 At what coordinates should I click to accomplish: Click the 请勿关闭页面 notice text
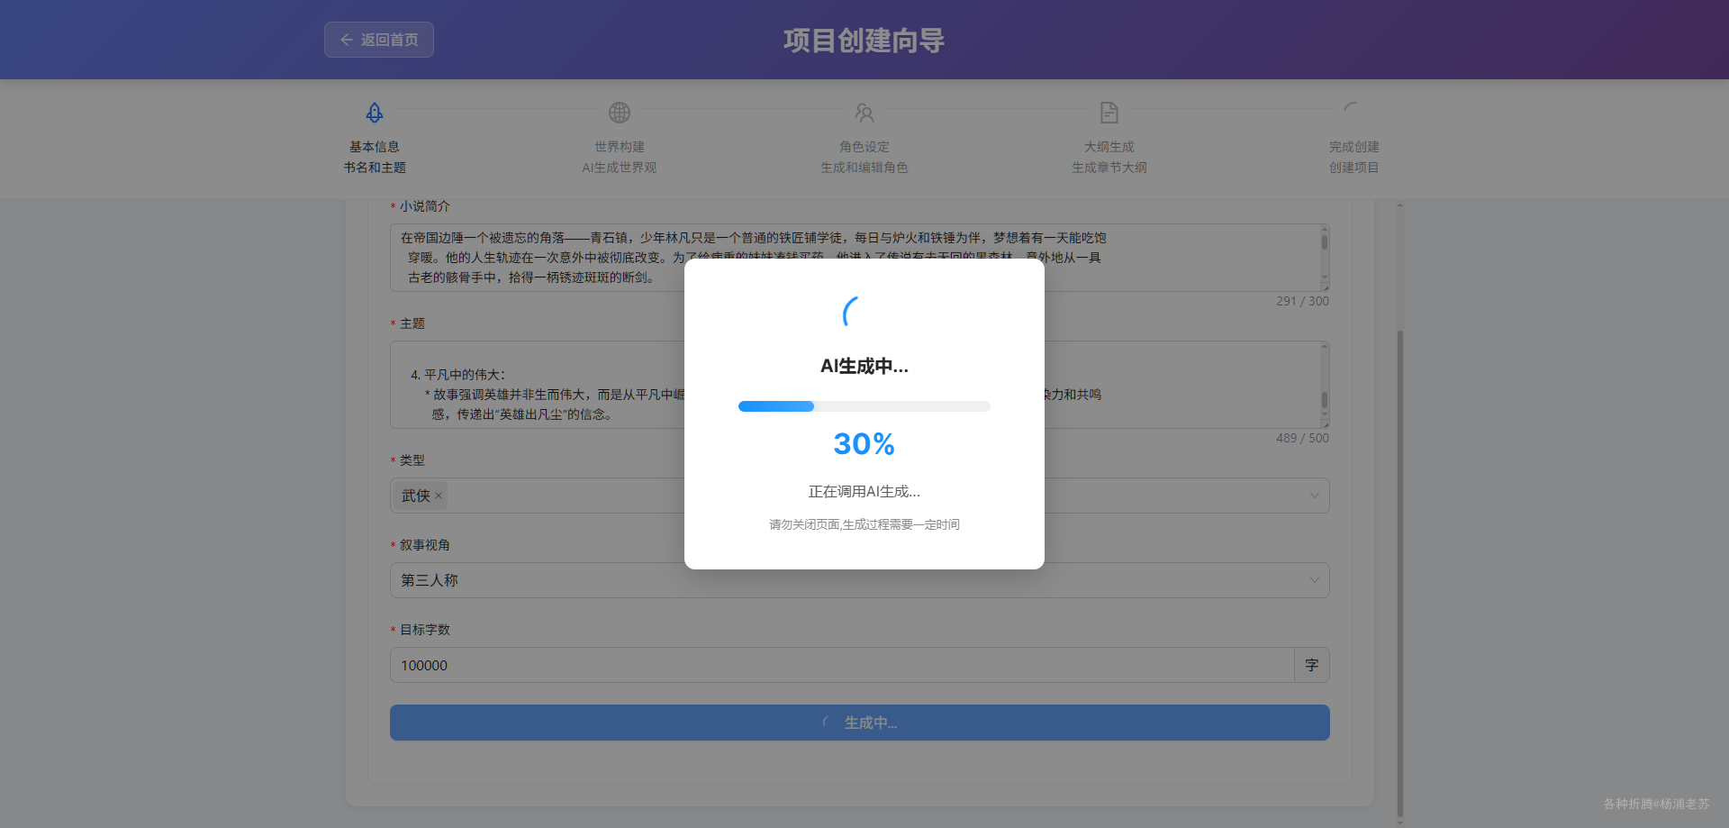(x=864, y=524)
